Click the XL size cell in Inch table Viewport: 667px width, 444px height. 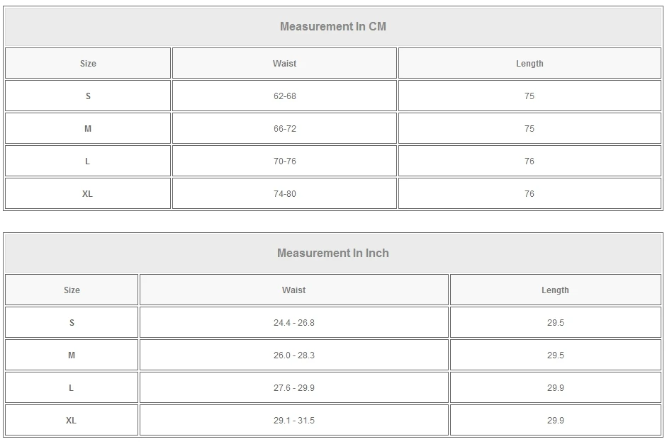(x=72, y=421)
